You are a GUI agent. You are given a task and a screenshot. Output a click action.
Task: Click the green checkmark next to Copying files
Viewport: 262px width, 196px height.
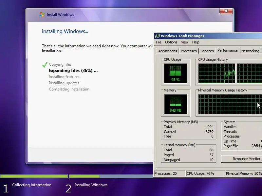tap(45, 65)
